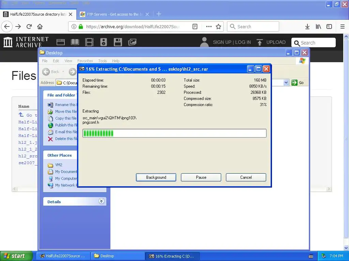This screenshot has width=349, height=261.
Task: Open the Favorites menu in Desktop window
Action: coord(85,61)
